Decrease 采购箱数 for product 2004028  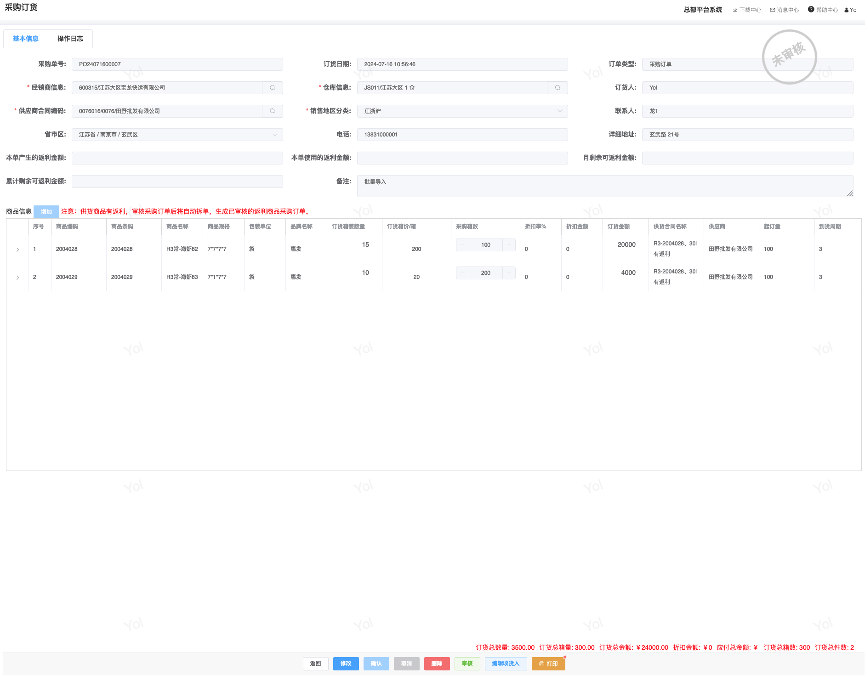[462, 245]
